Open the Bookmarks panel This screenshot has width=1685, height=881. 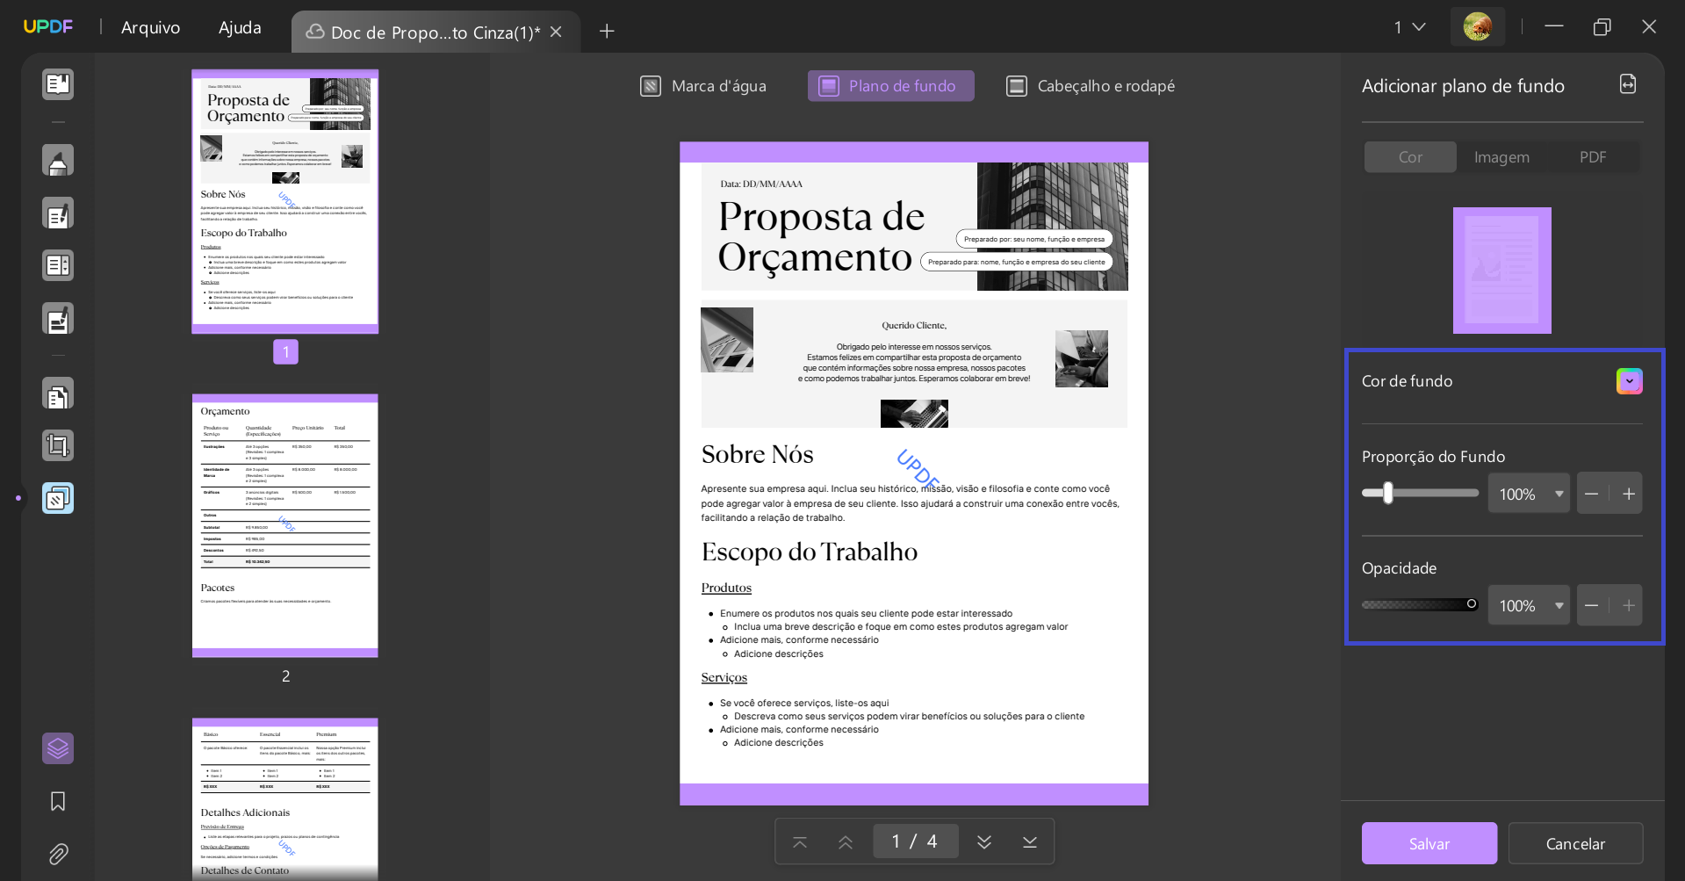[57, 801]
